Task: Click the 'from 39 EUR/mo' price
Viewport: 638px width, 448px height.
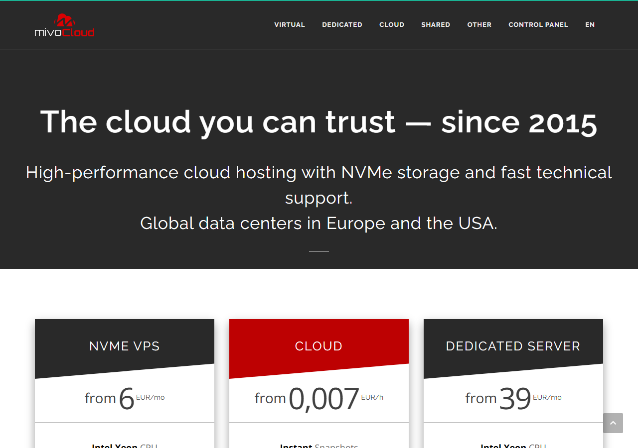Action: click(513, 398)
